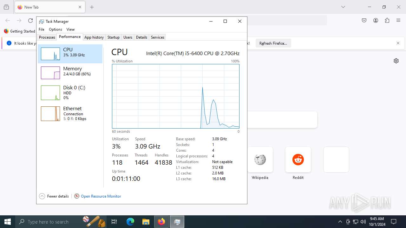Open the File menu in Task Manager
This screenshot has width=406, height=228.
tap(42, 29)
